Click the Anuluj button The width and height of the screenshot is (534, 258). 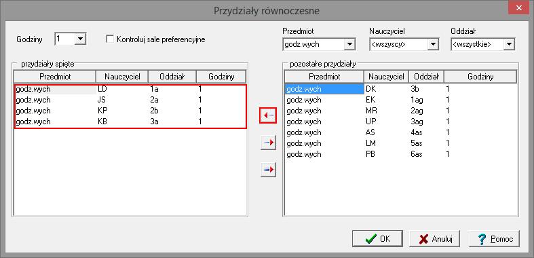coord(434,238)
